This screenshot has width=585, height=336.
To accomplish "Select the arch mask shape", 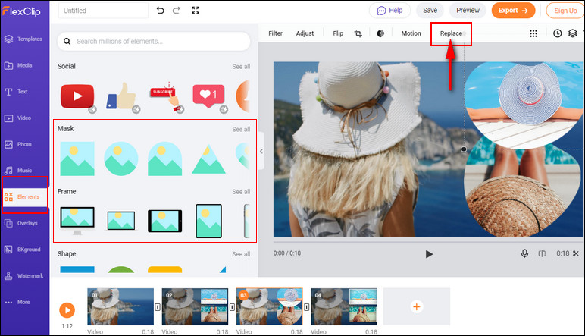I will 165,159.
